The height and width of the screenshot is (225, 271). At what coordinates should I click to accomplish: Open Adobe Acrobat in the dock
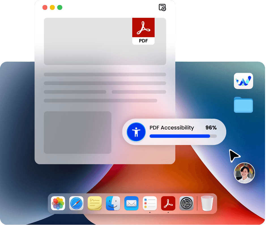[x=168, y=203]
